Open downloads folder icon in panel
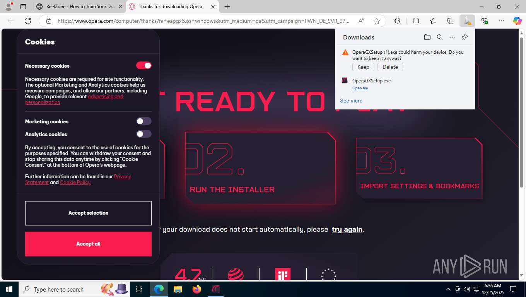 (x=427, y=37)
